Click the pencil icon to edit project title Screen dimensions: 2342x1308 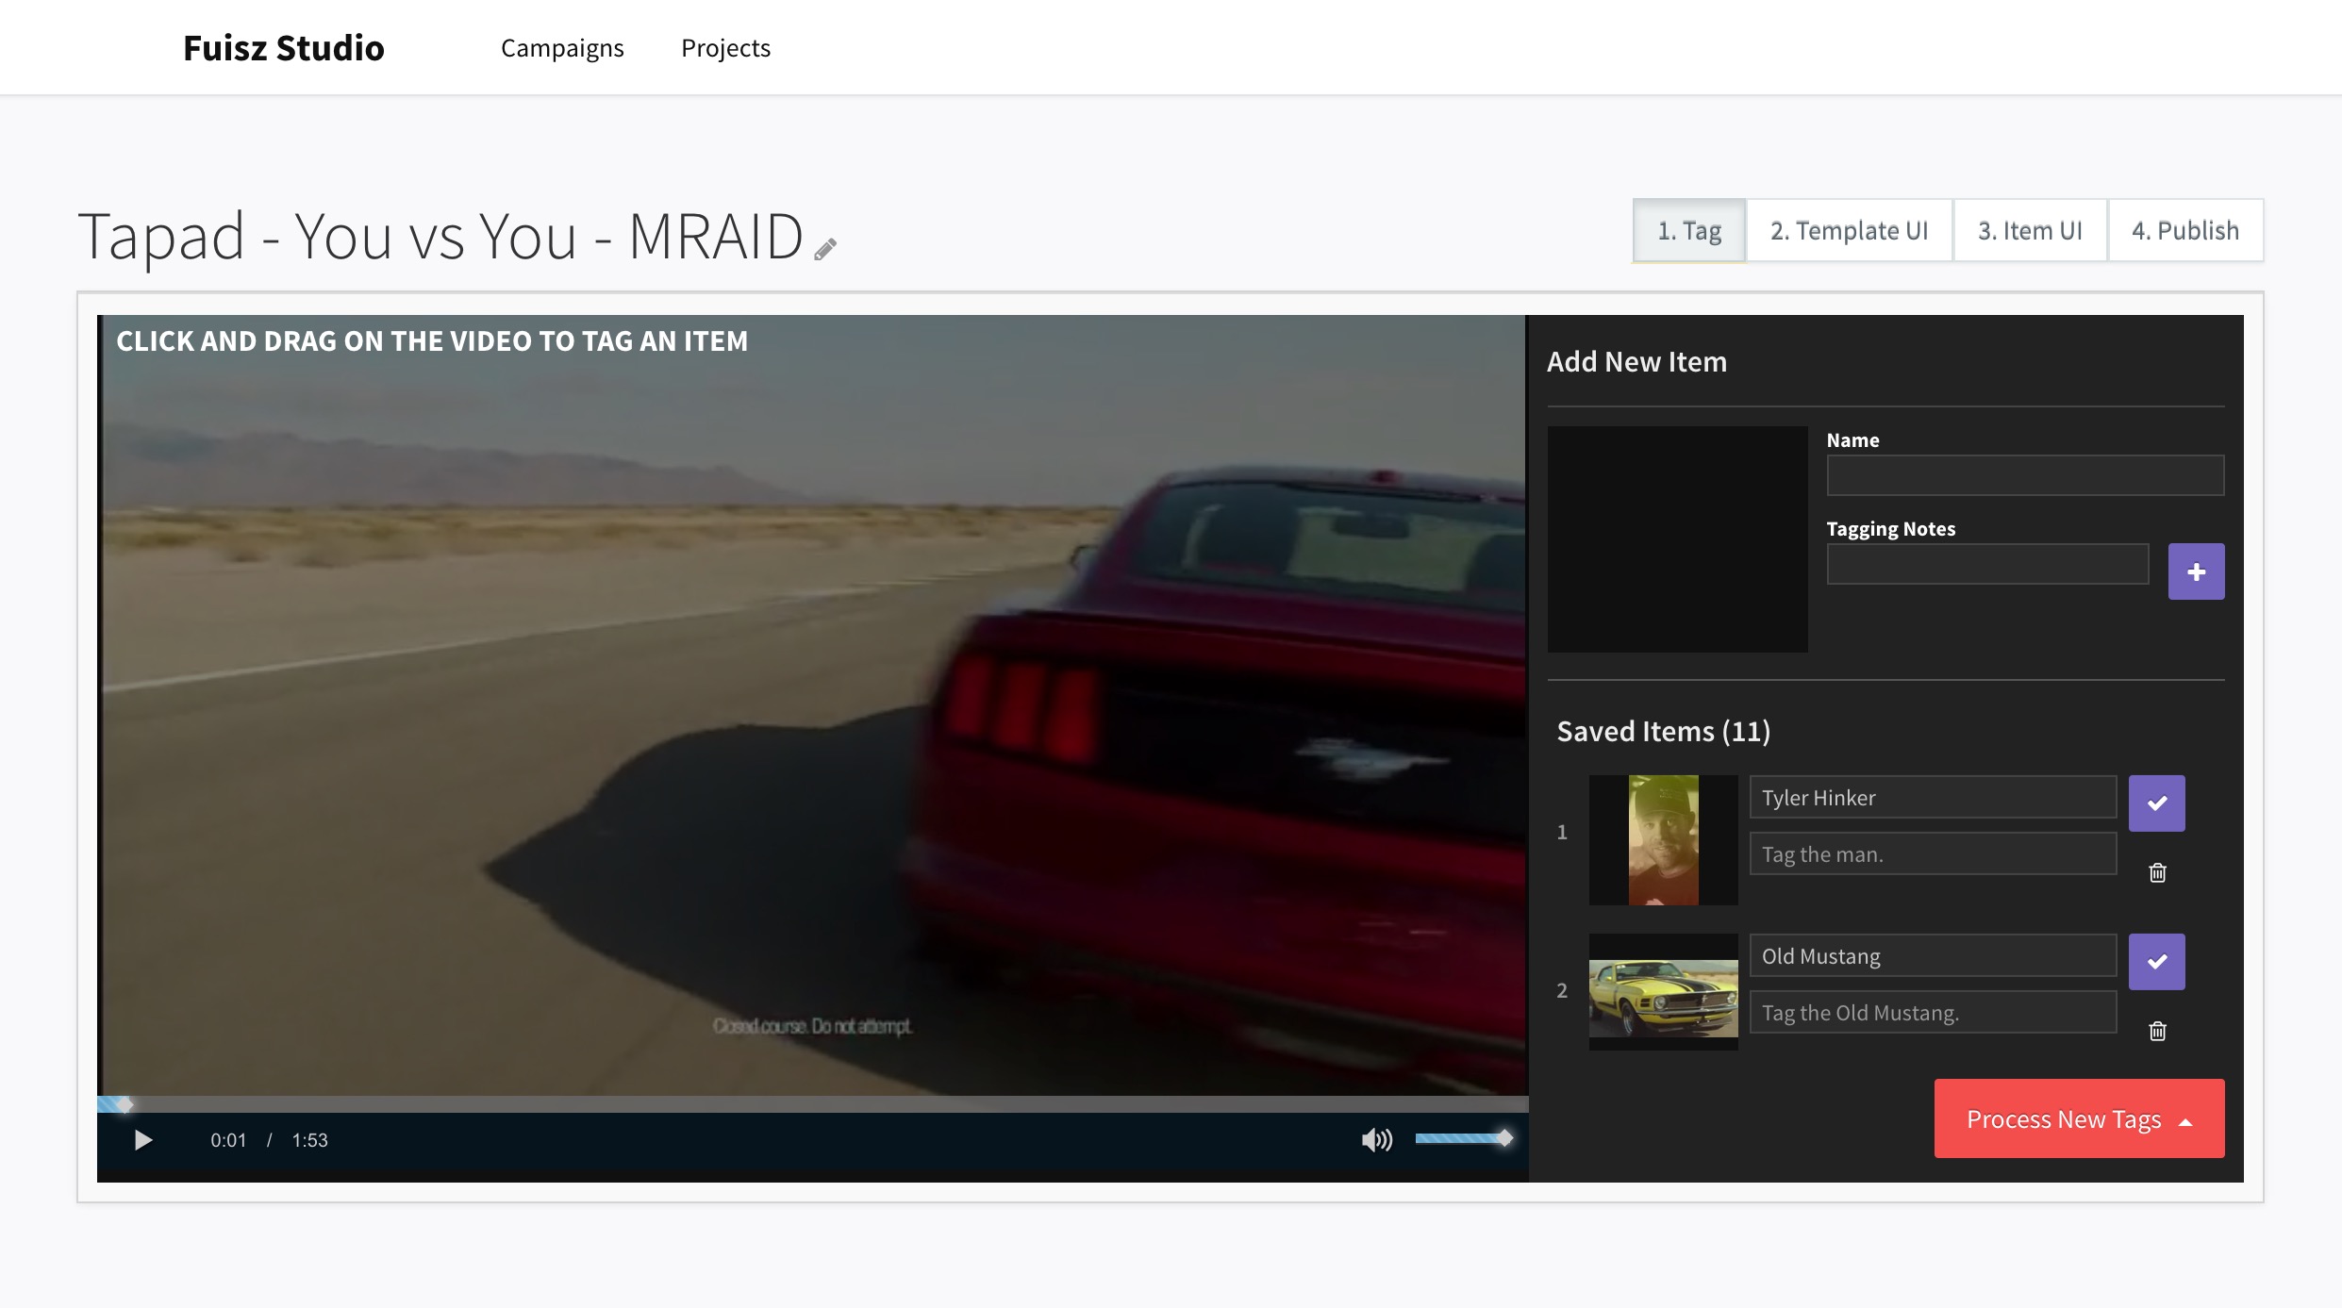pyautogui.click(x=825, y=249)
